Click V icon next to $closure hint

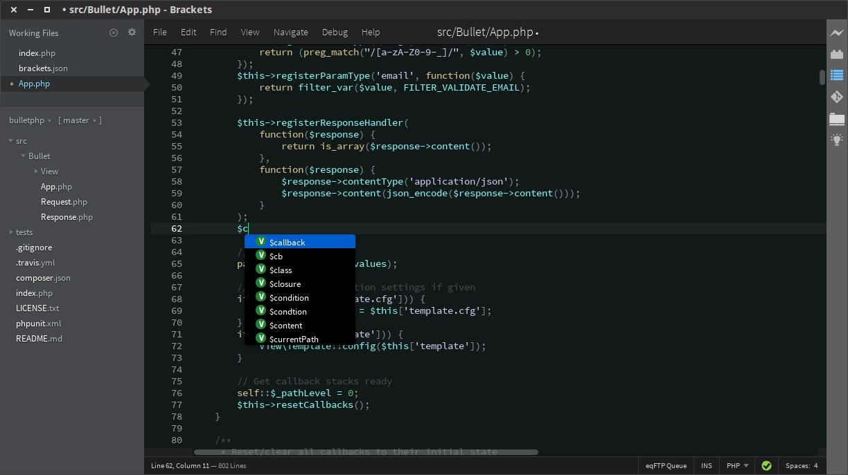pyautogui.click(x=261, y=283)
